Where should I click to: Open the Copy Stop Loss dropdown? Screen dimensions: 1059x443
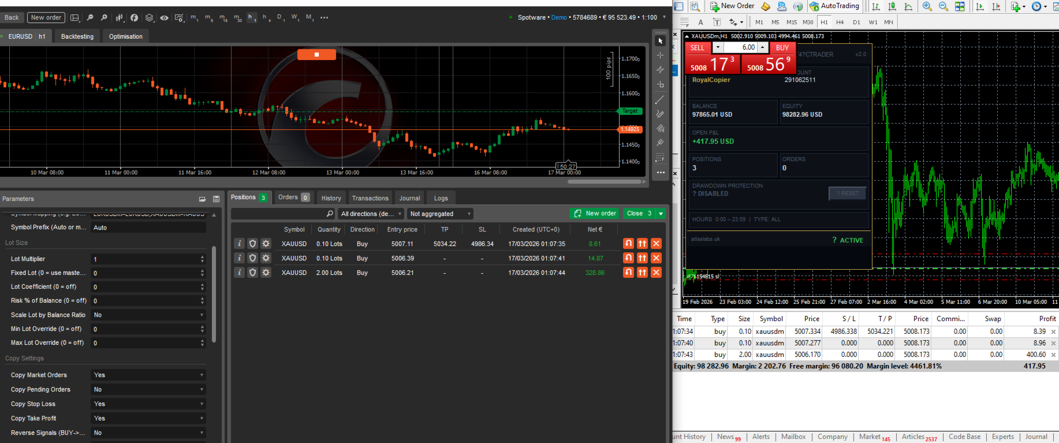point(148,404)
